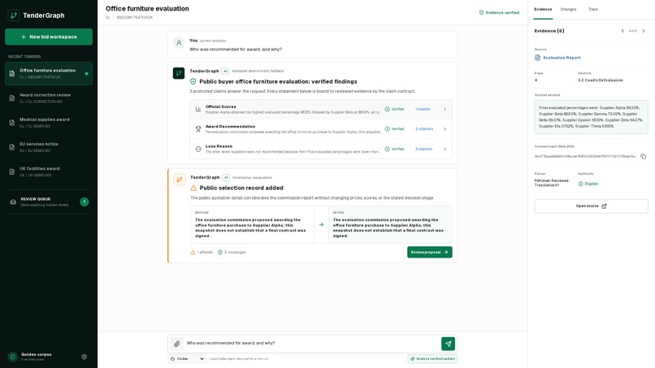This screenshot has height=368, width=655.
Task: Start a New bid workspace
Action: click(49, 37)
